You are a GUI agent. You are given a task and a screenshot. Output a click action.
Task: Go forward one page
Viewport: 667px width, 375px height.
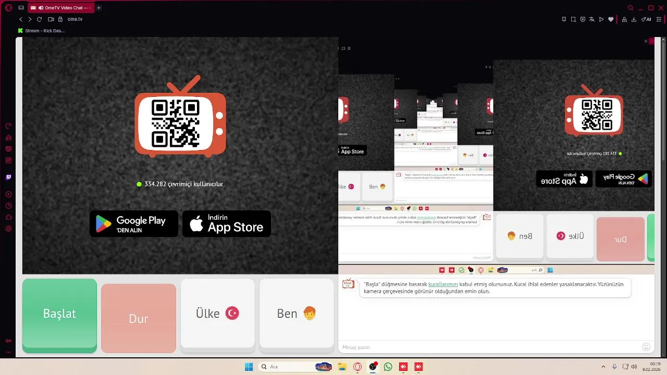tap(30, 19)
